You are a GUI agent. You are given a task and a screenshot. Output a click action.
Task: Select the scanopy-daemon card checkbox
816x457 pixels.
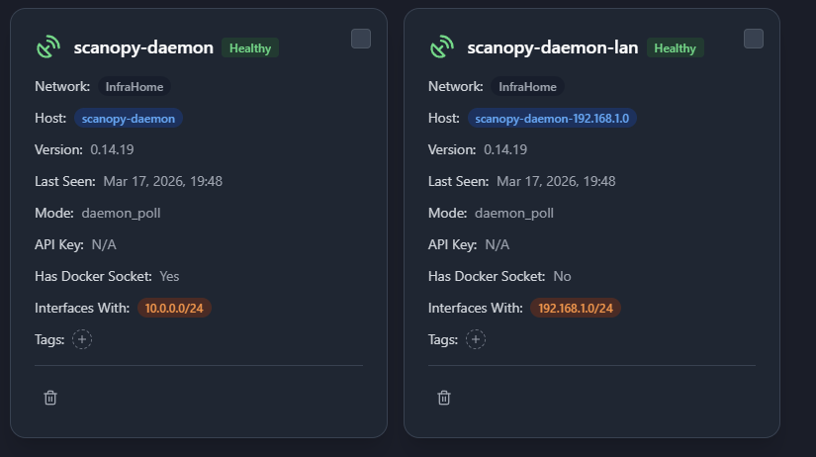coord(361,39)
